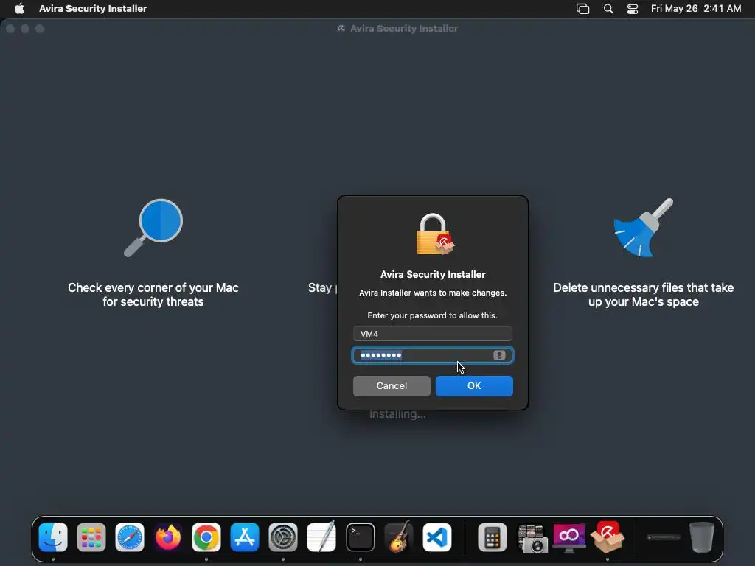Click the blue broom cleanup icon
The image size is (755, 566).
[643, 228]
